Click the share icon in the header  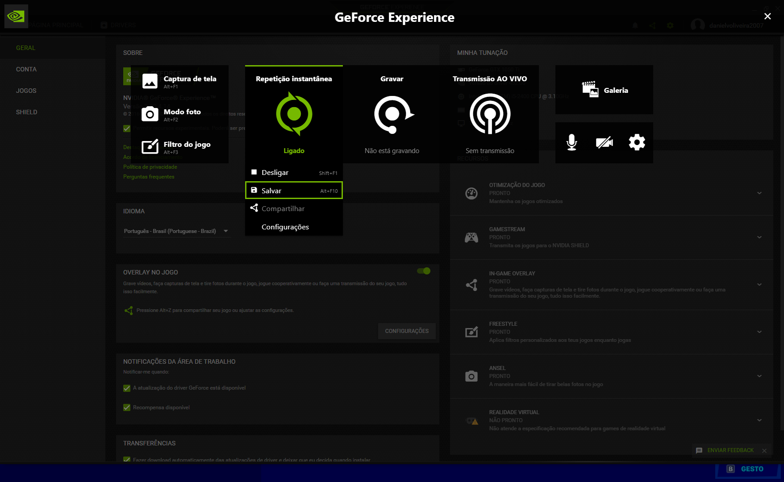(x=652, y=25)
